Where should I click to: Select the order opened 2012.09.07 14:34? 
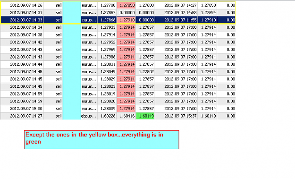pos(118,27)
